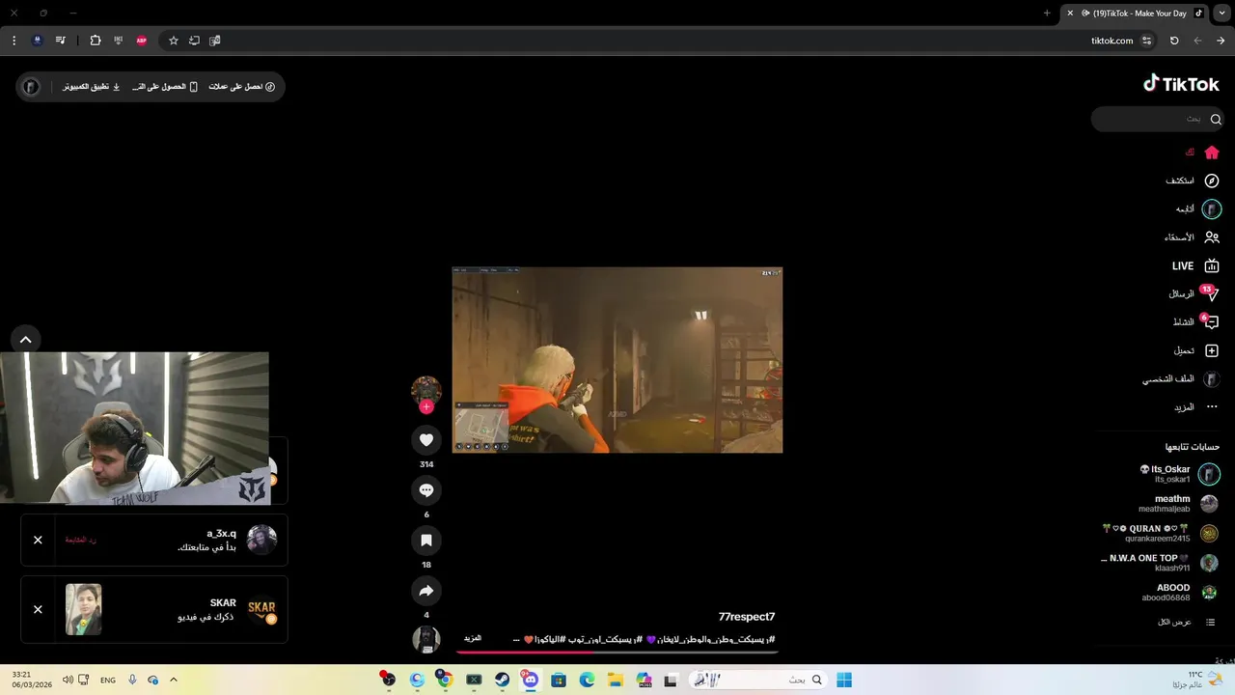Open the Explore compass icon

click(x=1212, y=181)
